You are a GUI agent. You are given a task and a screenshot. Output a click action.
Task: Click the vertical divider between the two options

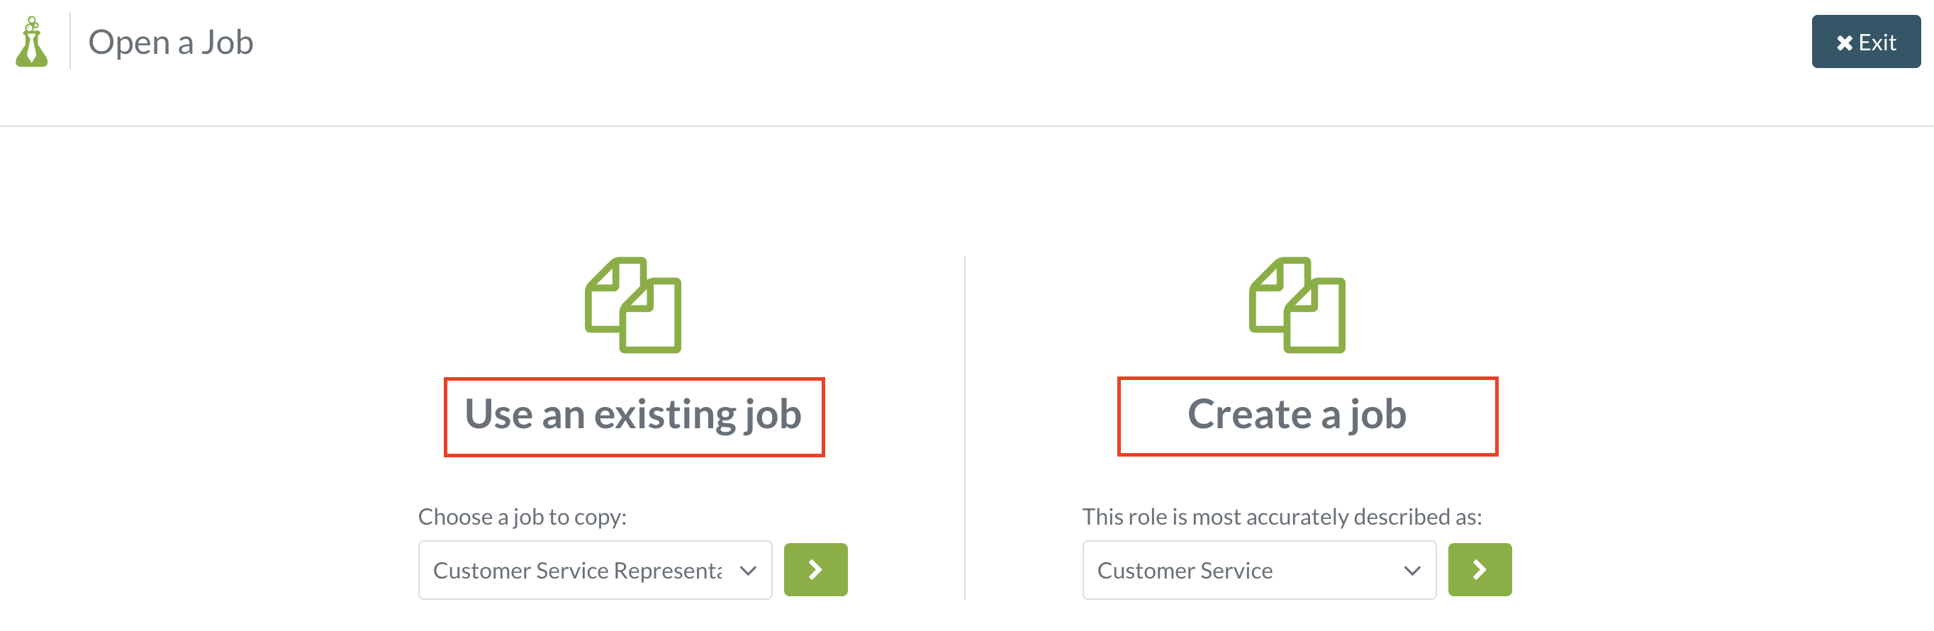point(965,428)
